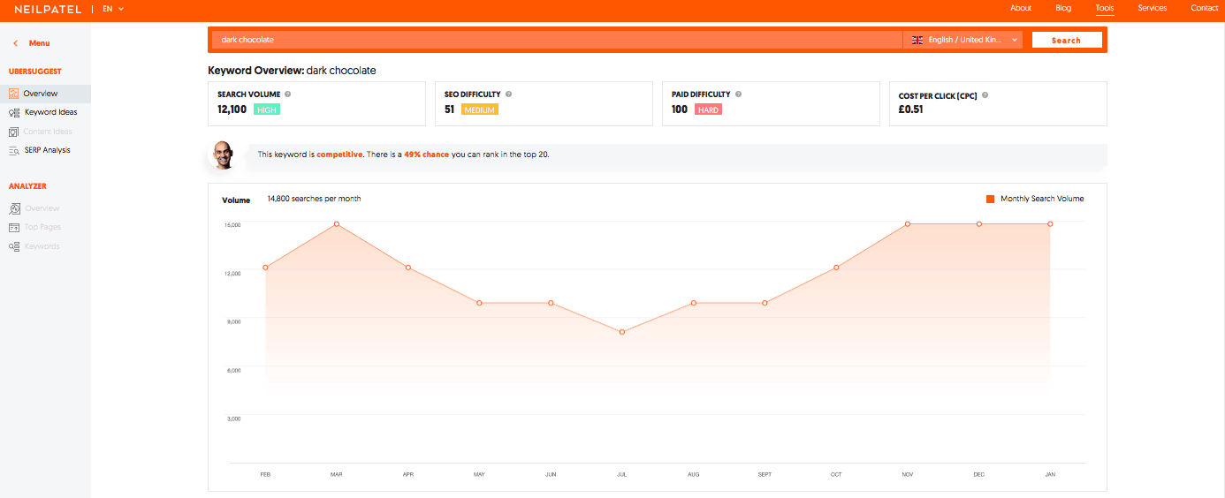The height and width of the screenshot is (498, 1225).
Task: Click the '14,800 searches per month' text
Action: click(314, 199)
